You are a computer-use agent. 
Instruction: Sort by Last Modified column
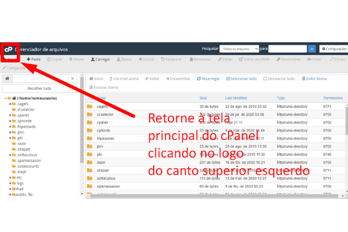click(236, 98)
